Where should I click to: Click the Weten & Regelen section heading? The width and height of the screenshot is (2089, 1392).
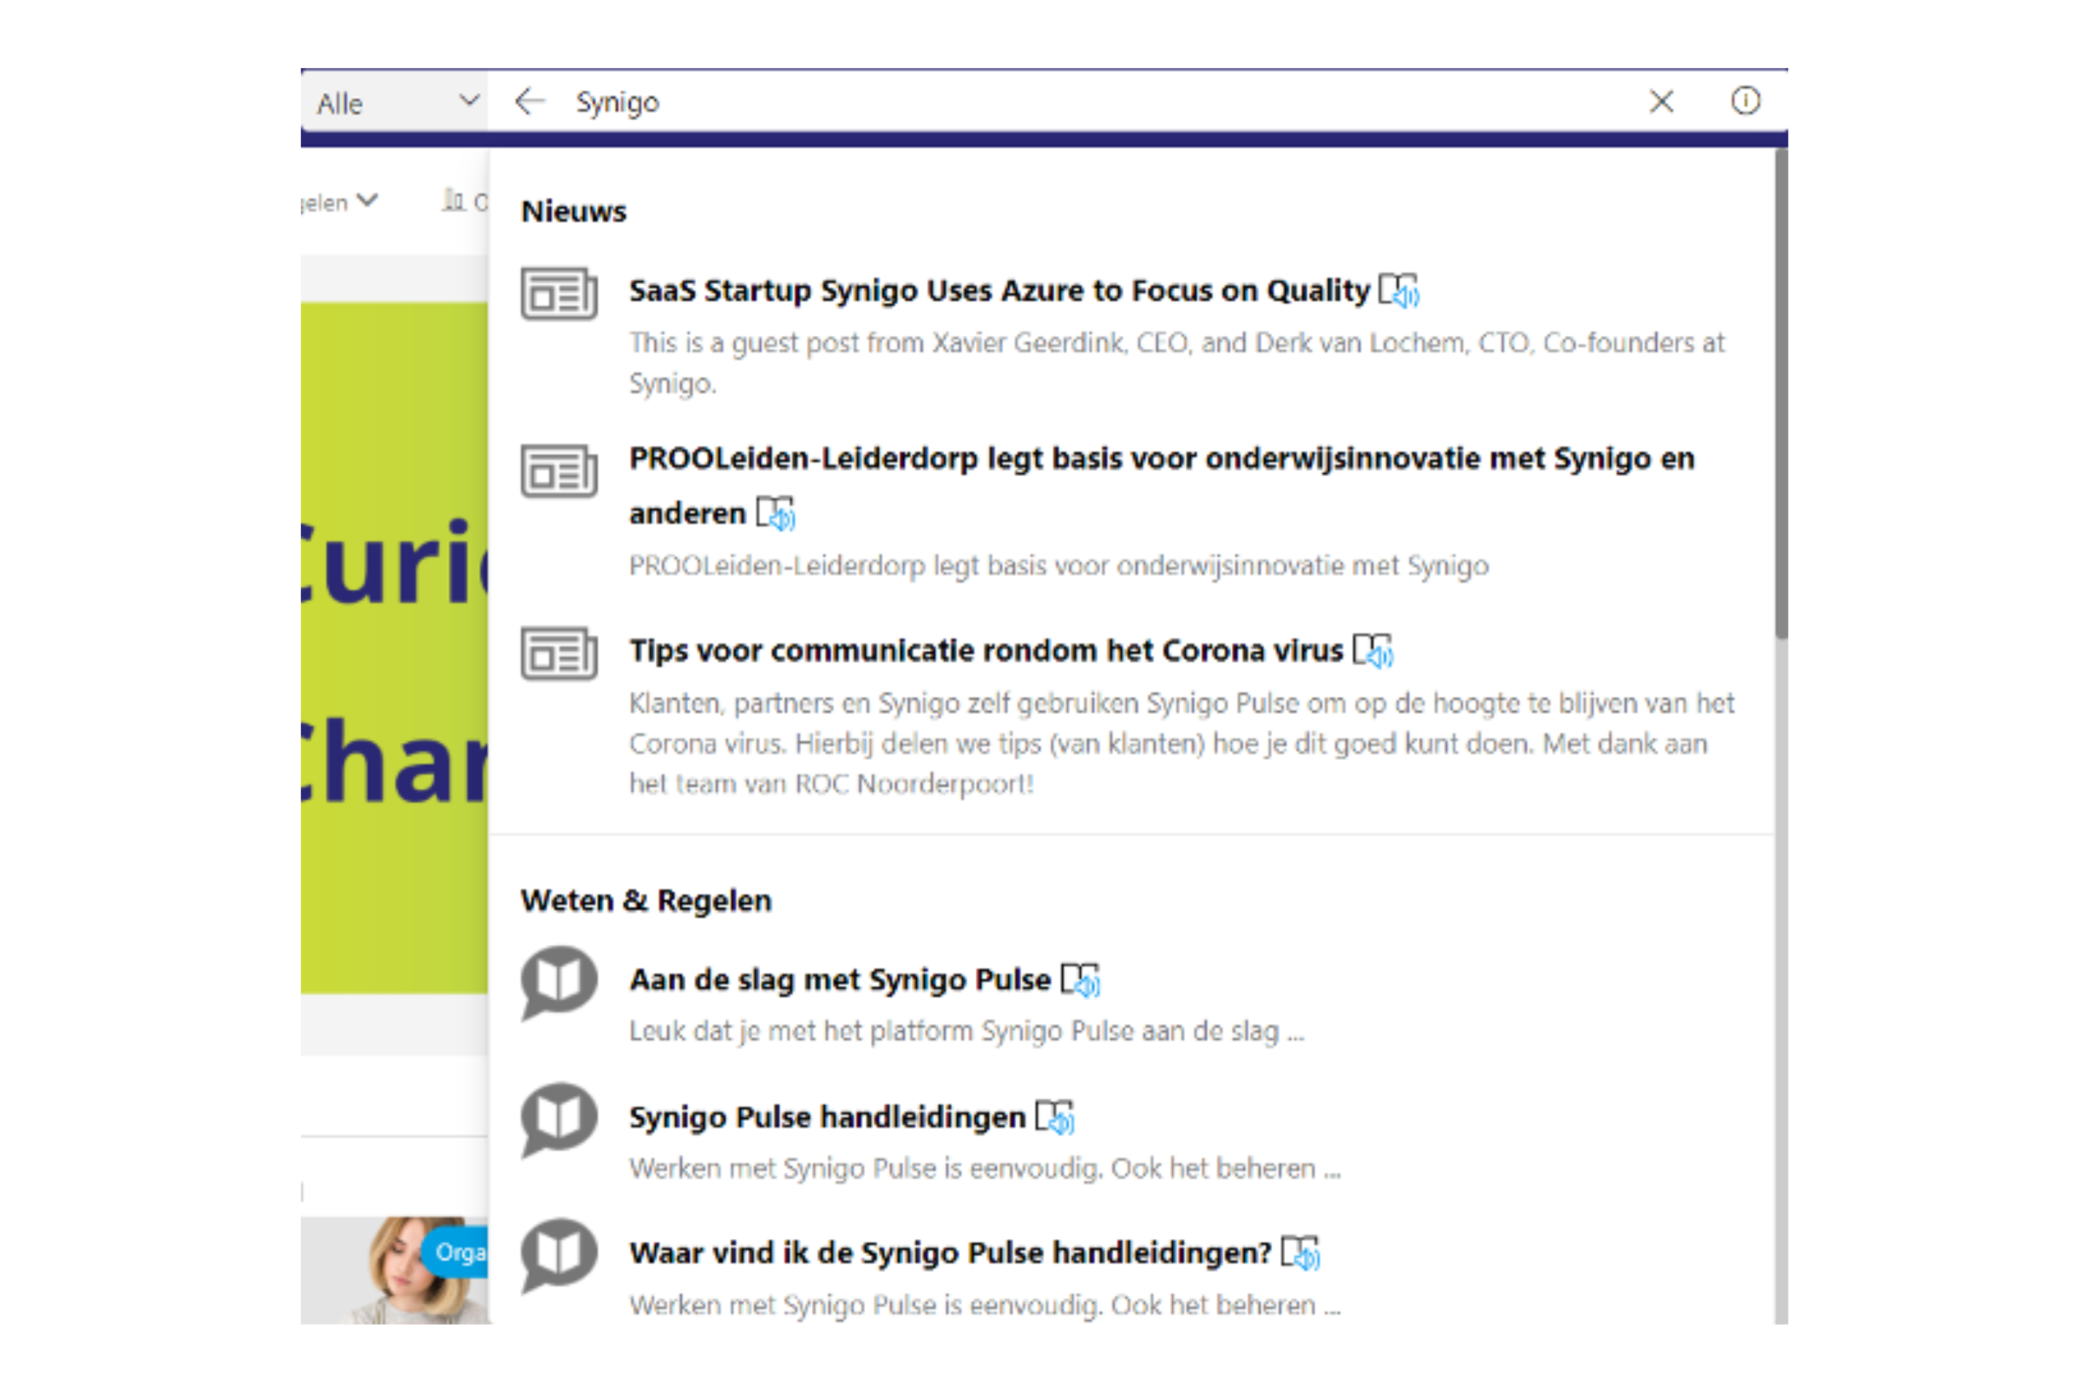click(646, 900)
